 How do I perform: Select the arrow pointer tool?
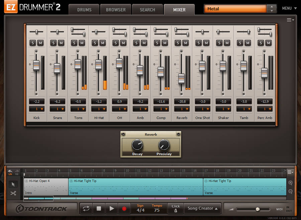(x=13, y=184)
